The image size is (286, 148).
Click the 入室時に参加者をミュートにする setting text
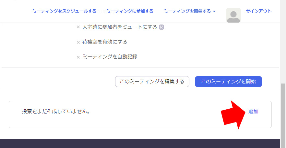tap(120, 27)
